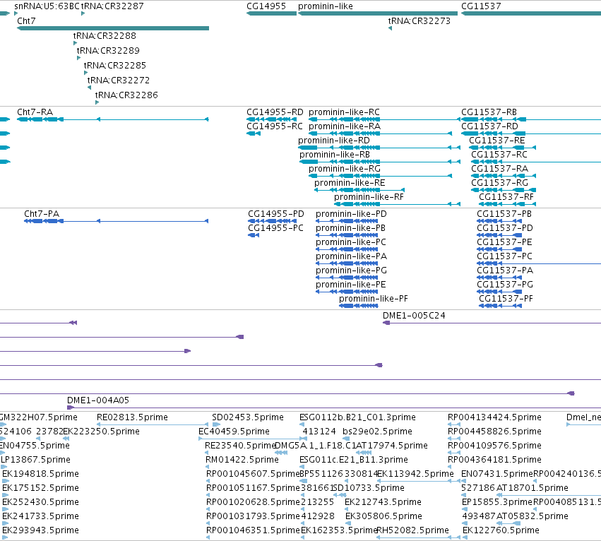The height and width of the screenshot is (541, 601).
Task: Open the CG14955-RC transcript label
Action: tap(275, 126)
